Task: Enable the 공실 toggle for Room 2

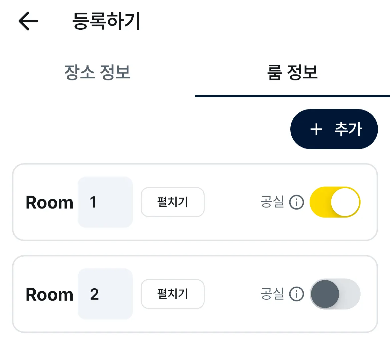Action: pyautogui.click(x=335, y=294)
